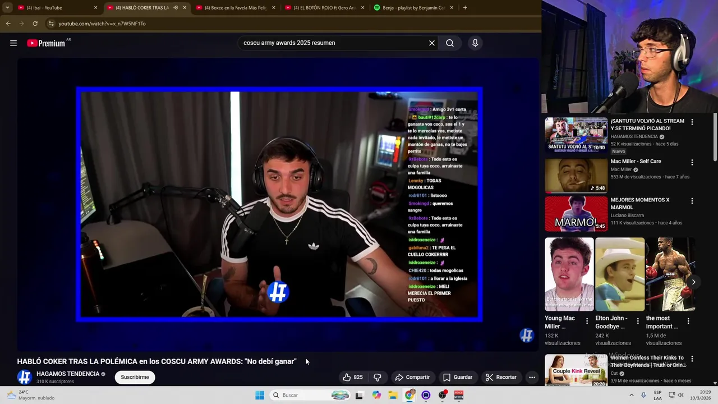Switch to Boxee en la Favela tab
This screenshot has width=718, height=404.
point(236,8)
